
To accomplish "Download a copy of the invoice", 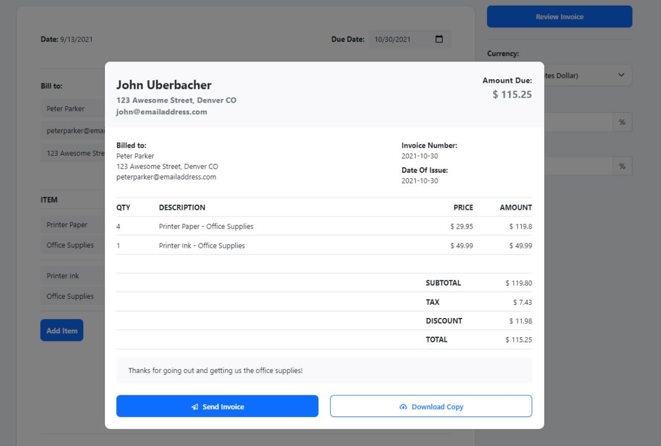I will click(x=431, y=406).
